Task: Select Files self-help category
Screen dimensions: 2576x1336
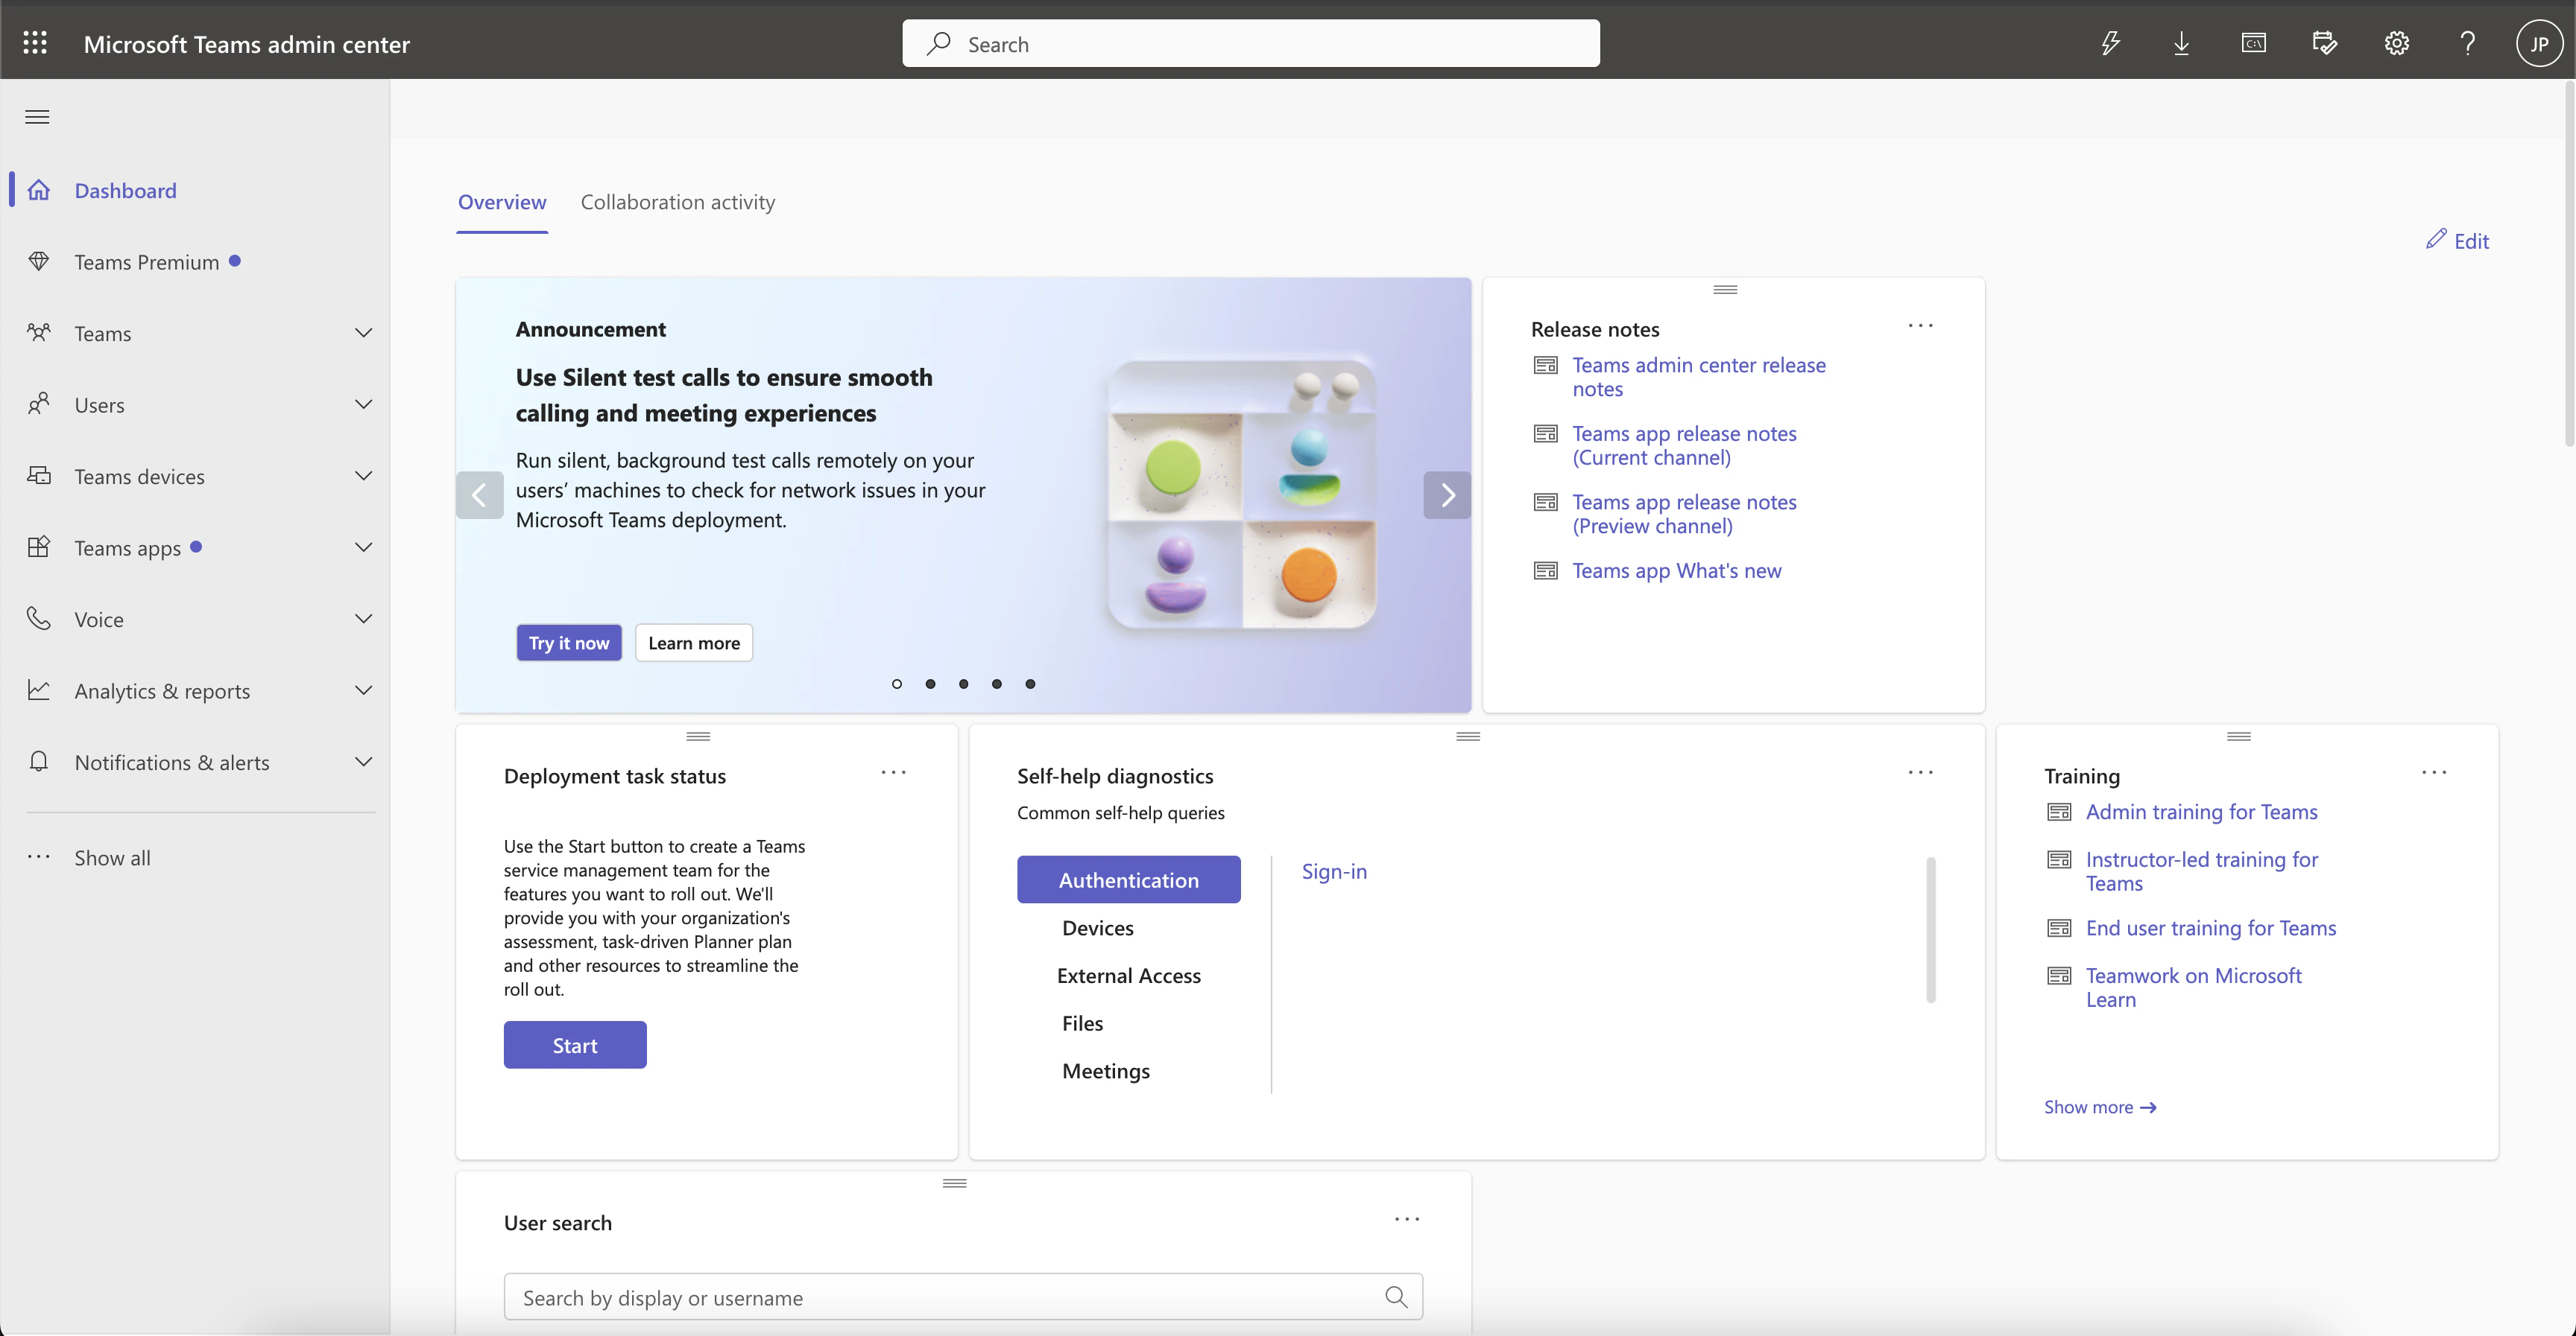Action: click(x=1083, y=1023)
